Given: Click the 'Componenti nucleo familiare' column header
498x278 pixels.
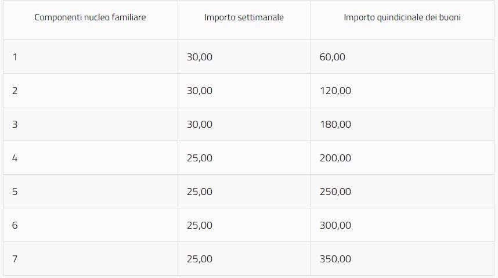Looking at the screenshot, I should pos(90,17).
